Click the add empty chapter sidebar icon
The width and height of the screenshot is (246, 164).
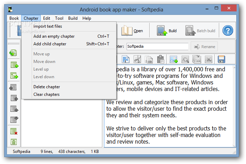coord(14,65)
